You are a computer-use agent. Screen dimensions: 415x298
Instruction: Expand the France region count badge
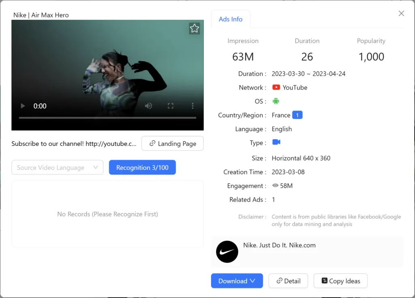[x=298, y=115]
